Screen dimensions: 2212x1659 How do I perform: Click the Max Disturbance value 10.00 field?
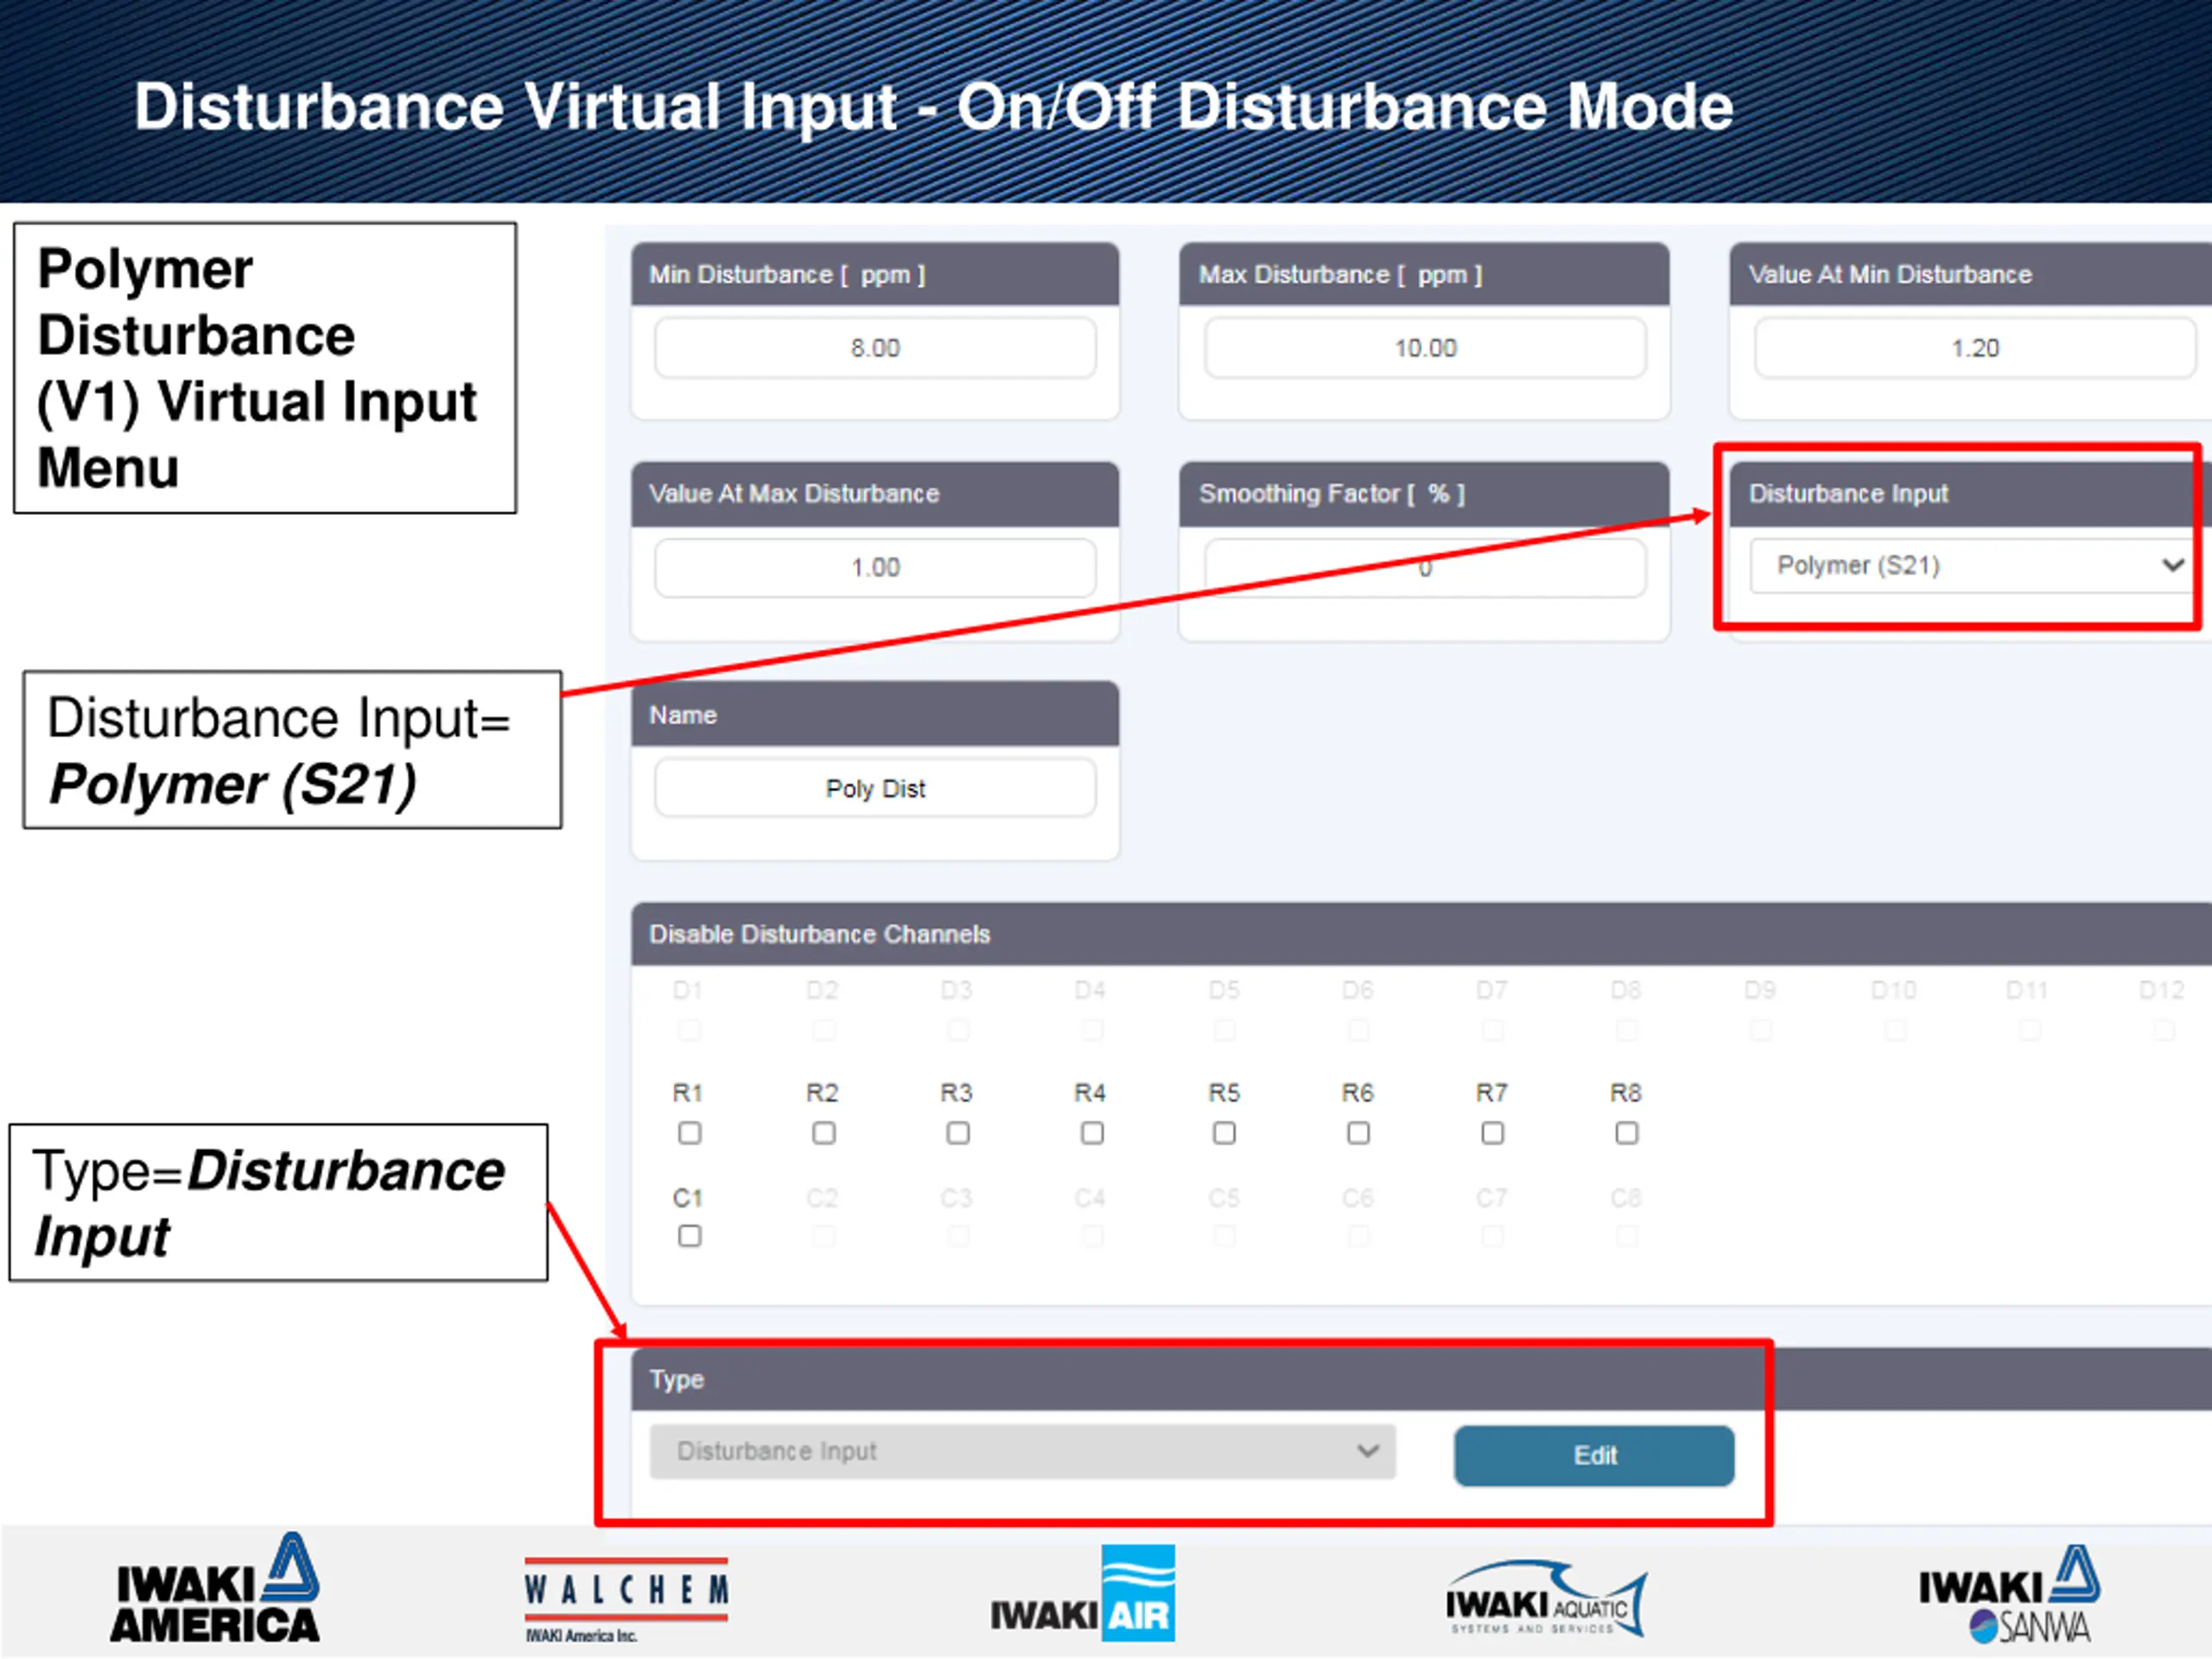pos(1424,348)
